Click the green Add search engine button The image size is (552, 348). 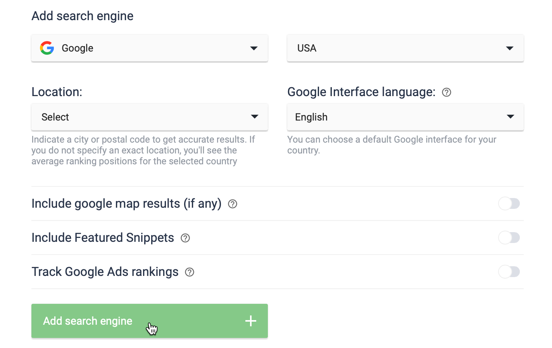pyautogui.click(x=150, y=321)
